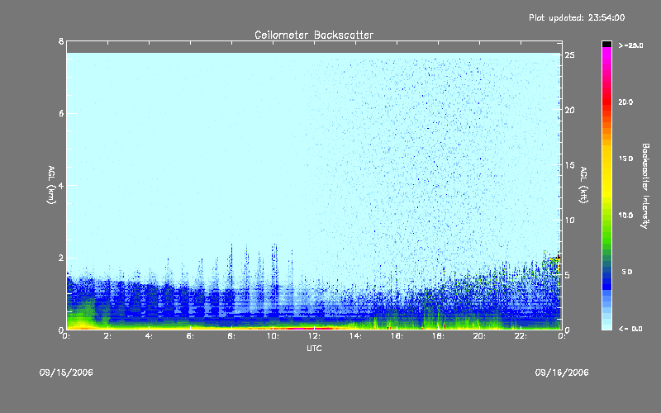Image resolution: width=661 pixels, height=413 pixels.
Task: Click the start date 09/15/2006 label
Action: click(66, 373)
